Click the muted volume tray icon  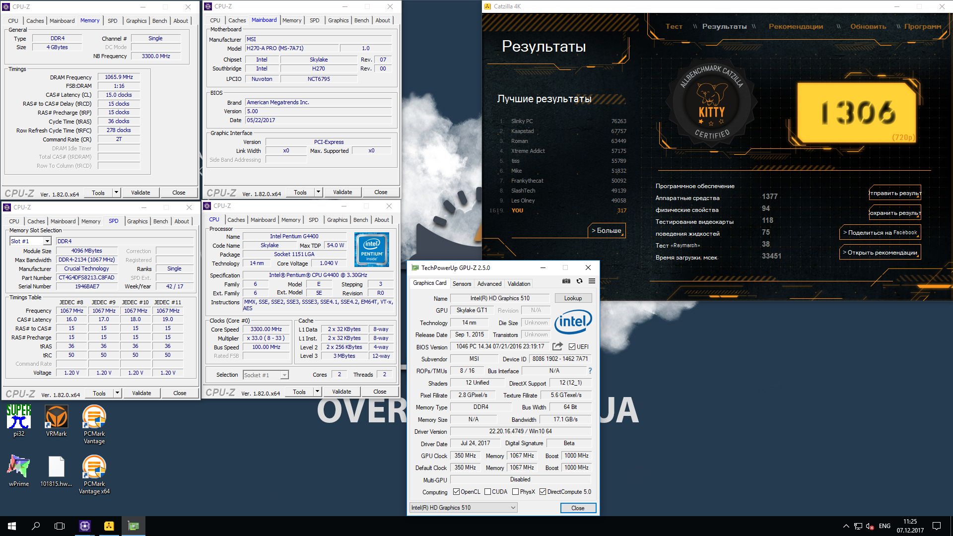[870, 526]
